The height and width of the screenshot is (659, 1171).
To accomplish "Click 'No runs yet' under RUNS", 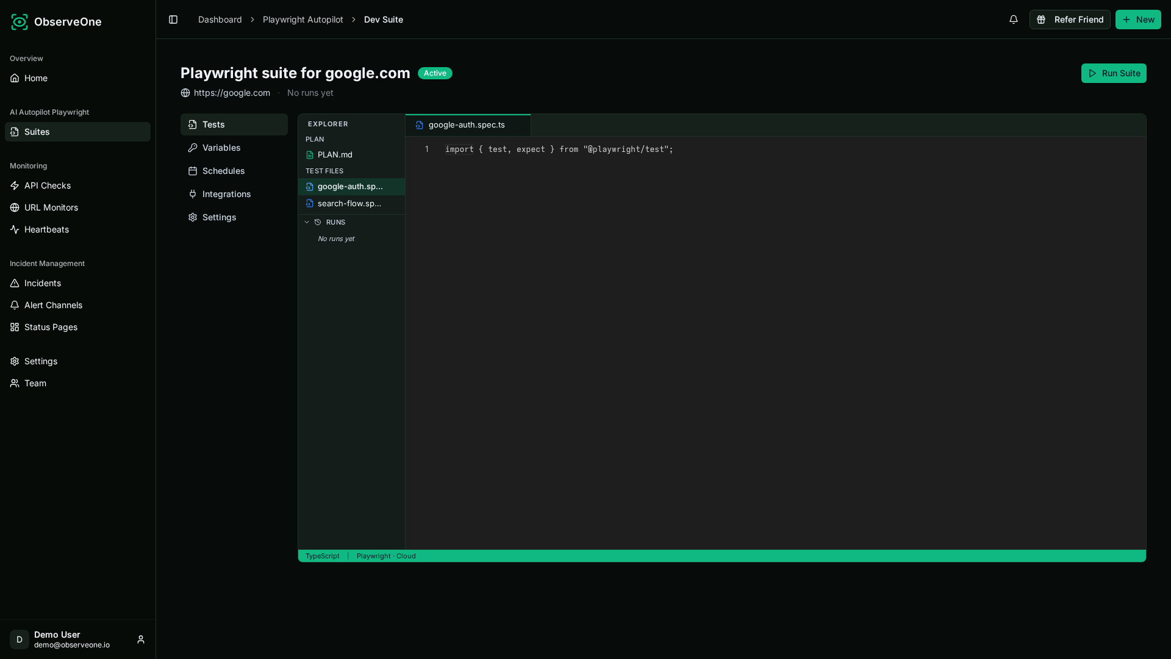I will pyautogui.click(x=336, y=239).
